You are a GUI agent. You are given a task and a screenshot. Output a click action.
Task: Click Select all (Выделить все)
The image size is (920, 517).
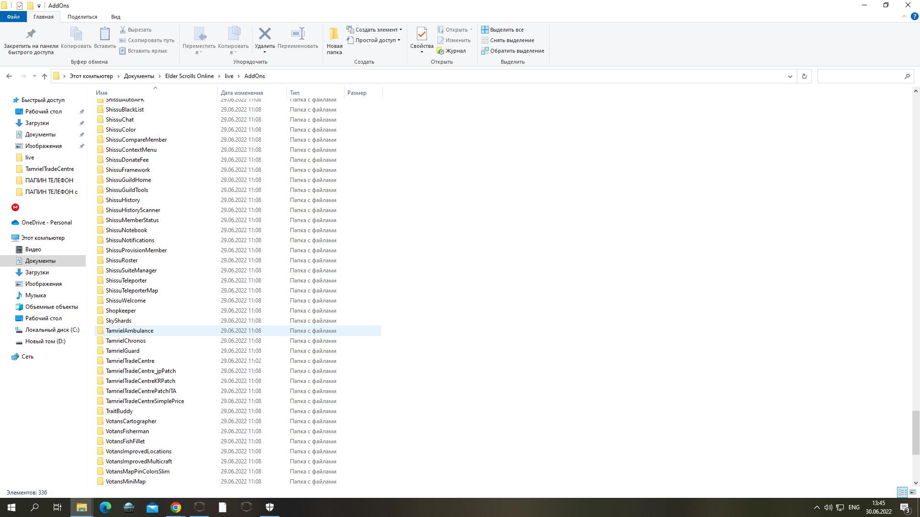coord(502,30)
